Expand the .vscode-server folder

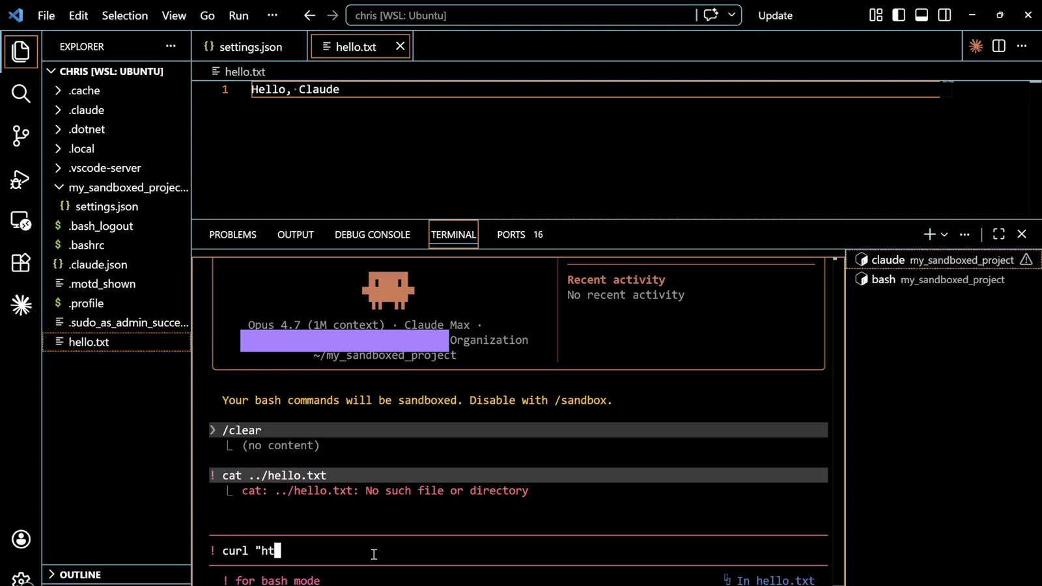pyautogui.click(x=58, y=168)
